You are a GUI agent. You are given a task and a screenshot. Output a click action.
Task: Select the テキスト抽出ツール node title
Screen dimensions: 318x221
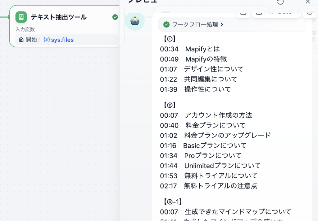[59, 17]
